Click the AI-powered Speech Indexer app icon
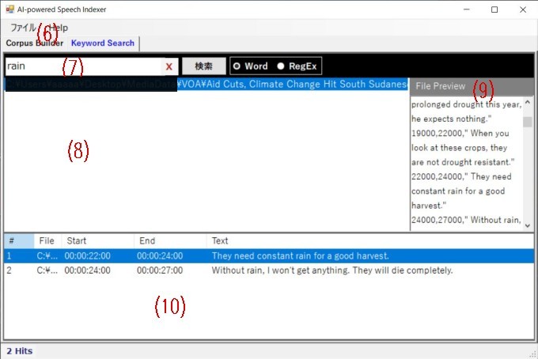Viewport: 538px width, 359px height. point(10,9)
